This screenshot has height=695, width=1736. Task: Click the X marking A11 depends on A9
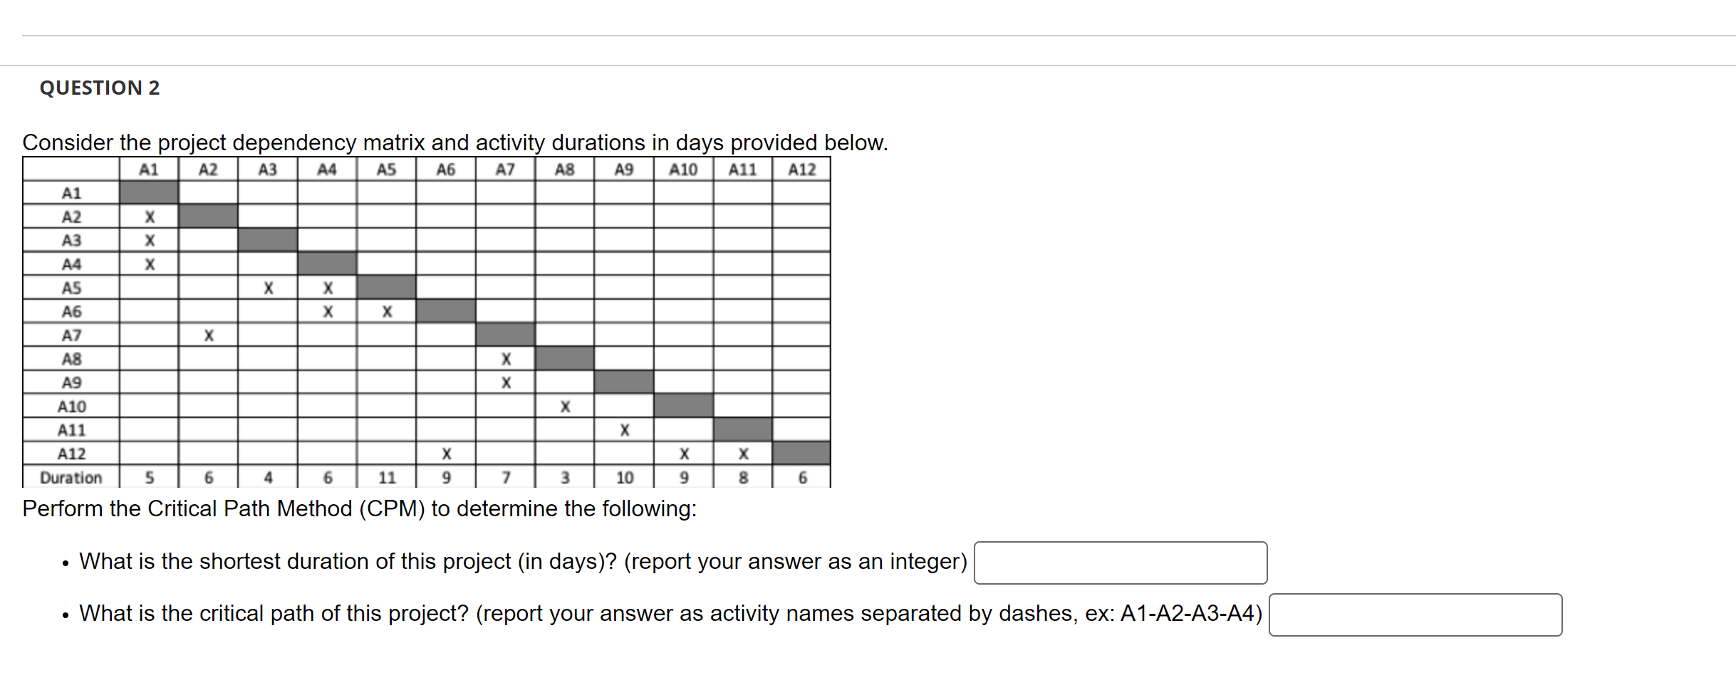pos(625,429)
